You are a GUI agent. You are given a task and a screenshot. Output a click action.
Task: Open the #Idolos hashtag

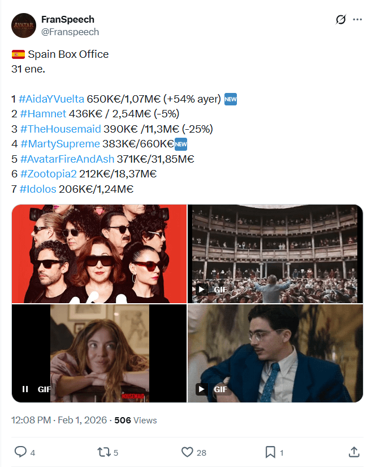[x=38, y=189]
